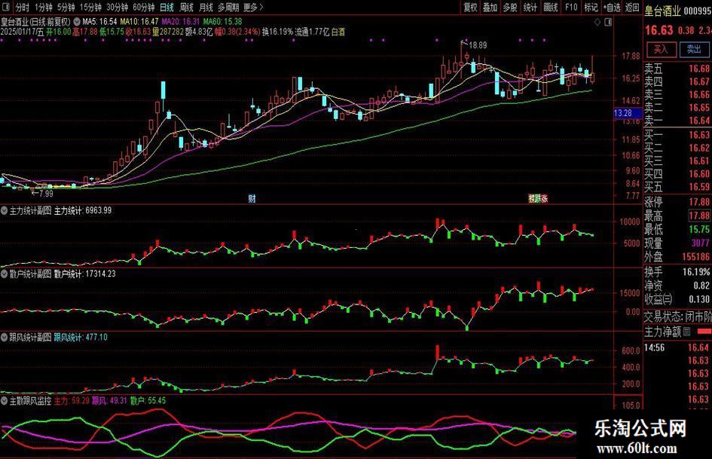Click the 白酒 sector label
Viewport: 712px width, 459px height.
338,32
